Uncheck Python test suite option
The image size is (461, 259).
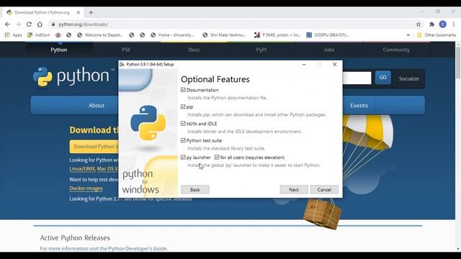[x=183, y=140]
